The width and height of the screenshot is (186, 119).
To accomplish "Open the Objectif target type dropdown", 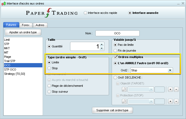I will click(x=141, y=89).
